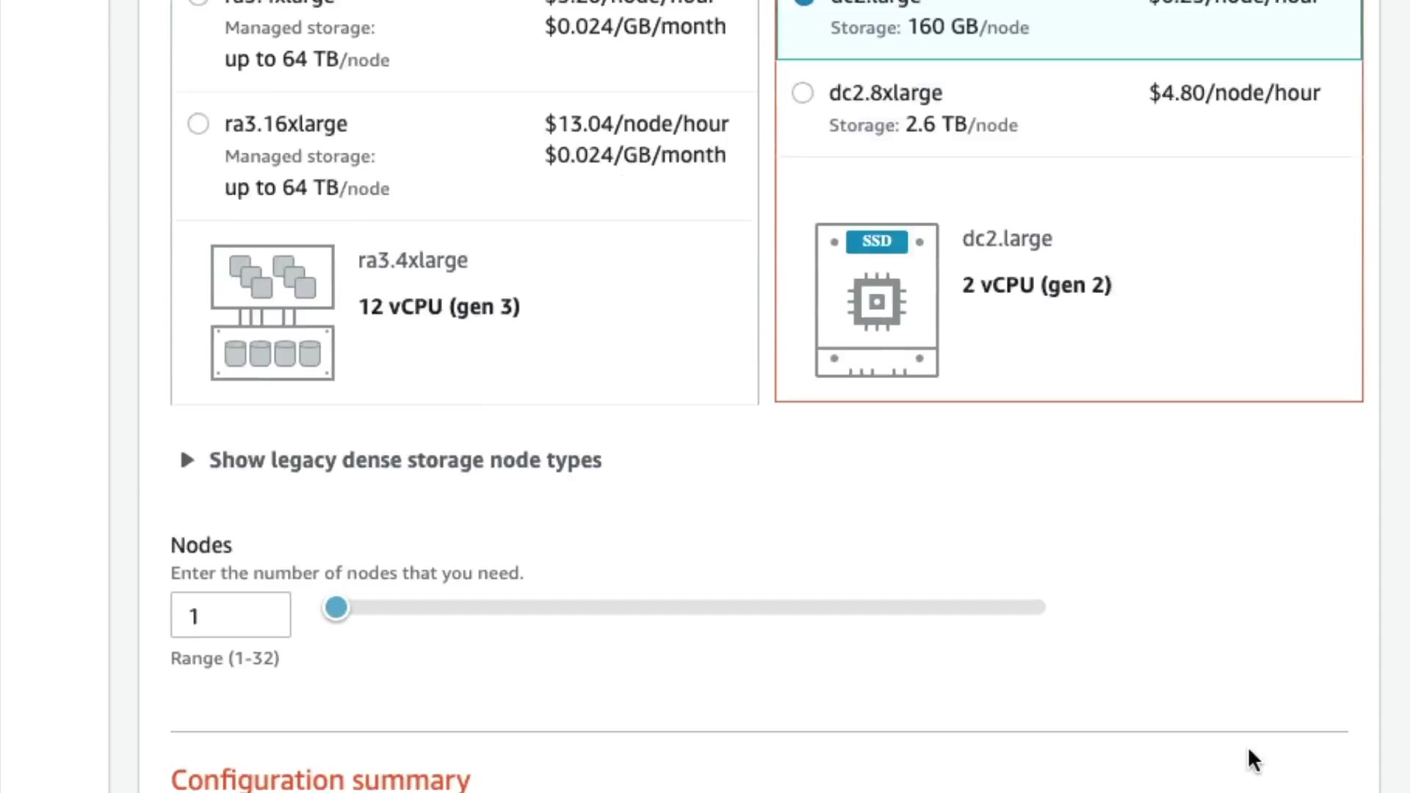Click the CPU chip graphic in dc2 illustration
This screenshot has height=793, width=1410.
pos(876,302)
